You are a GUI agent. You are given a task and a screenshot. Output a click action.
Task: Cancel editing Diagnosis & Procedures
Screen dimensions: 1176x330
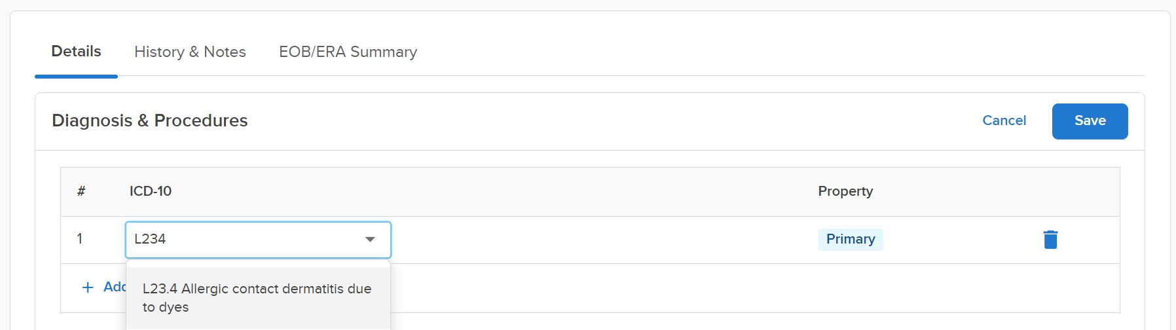point(1004,120)
